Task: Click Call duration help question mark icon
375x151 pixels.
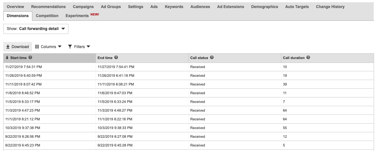Action: pos(308,58)
